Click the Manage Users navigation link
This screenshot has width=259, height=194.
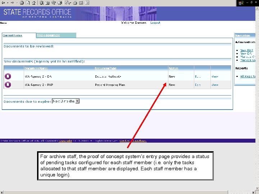coord(248,60)
